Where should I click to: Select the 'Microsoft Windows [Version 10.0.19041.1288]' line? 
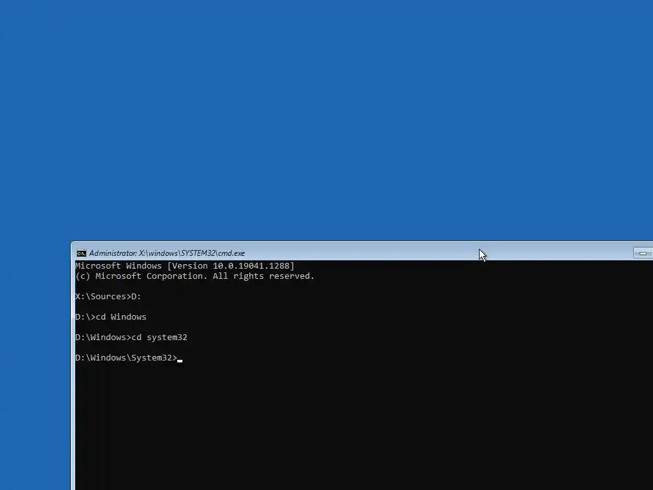click(x=185, y=266)
